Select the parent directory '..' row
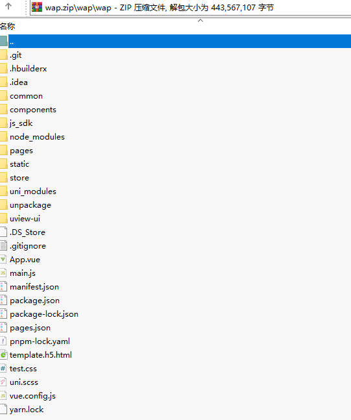Screen dimensions: 351x420 tap(175, 42)
